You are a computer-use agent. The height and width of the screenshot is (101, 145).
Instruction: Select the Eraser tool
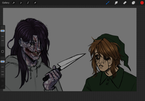(125, 3)
